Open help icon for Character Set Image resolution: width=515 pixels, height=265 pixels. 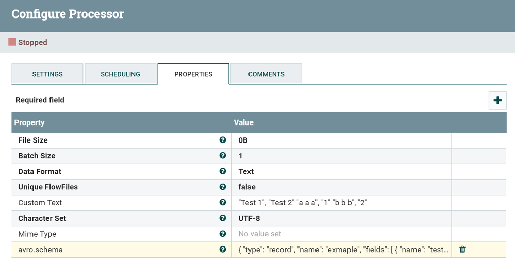point(222,218)
